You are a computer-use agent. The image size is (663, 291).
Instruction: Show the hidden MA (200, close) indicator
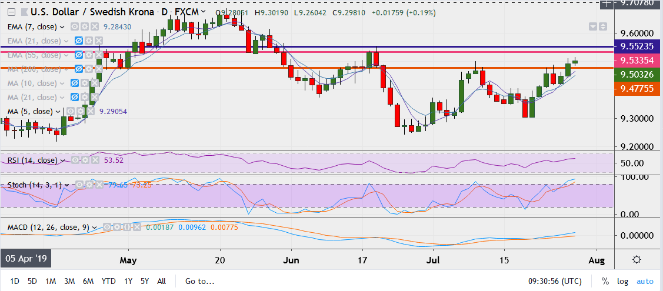pos(78,69)
